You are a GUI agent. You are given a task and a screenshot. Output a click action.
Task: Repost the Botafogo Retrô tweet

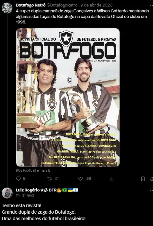(50, 179)
